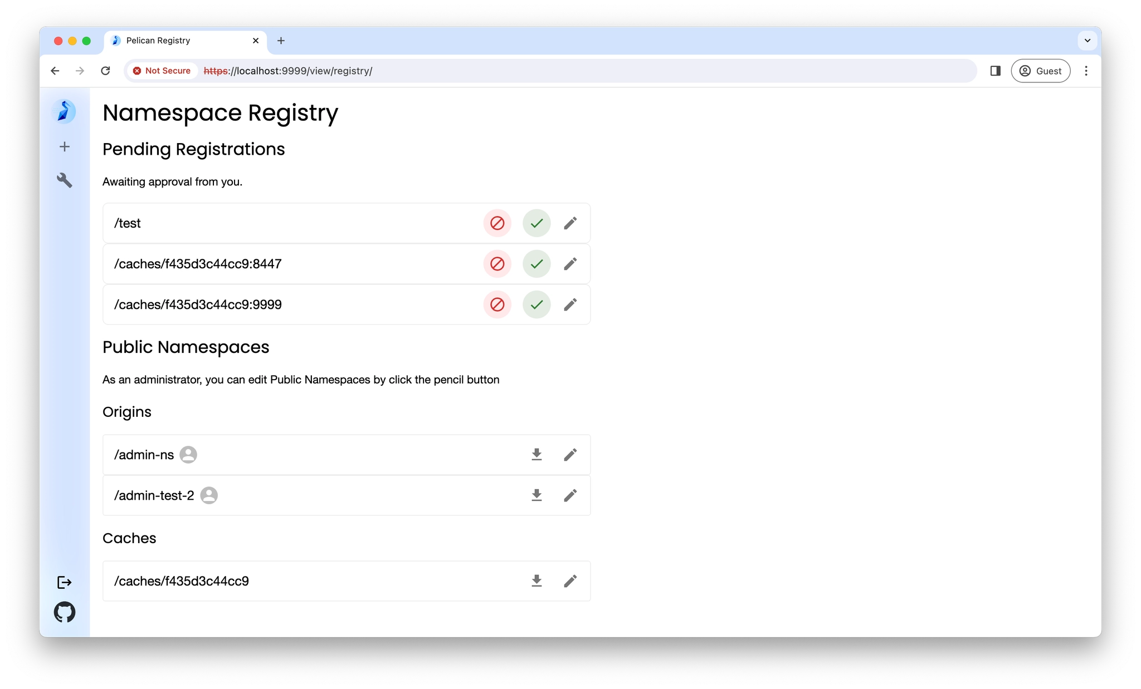1141x689 pixels.
Task: Open the settings wrench menu
Action: pos(65,178)
